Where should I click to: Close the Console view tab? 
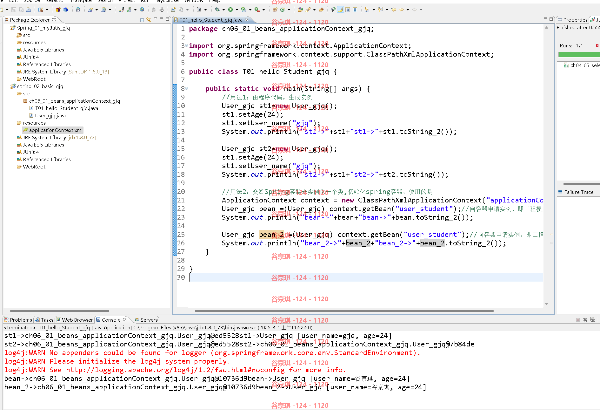125,320
